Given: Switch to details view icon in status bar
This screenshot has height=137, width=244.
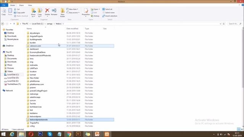Looking at the screenshot, I should coord(239,129).
